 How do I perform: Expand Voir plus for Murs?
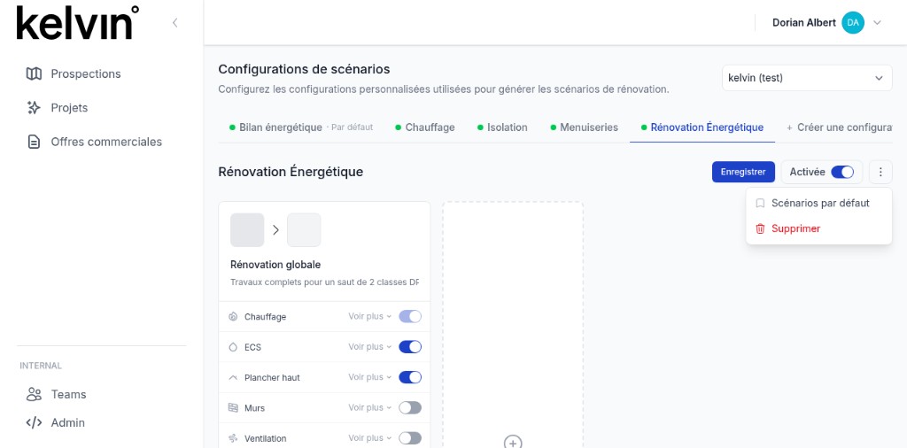click(369, 407)
